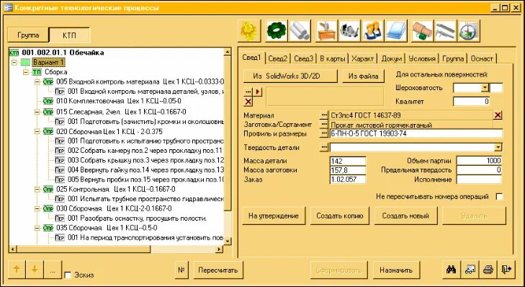This screenshot has width=525, height=287.
Task: Click the Пересчитать button
Action: click(218, 270)
